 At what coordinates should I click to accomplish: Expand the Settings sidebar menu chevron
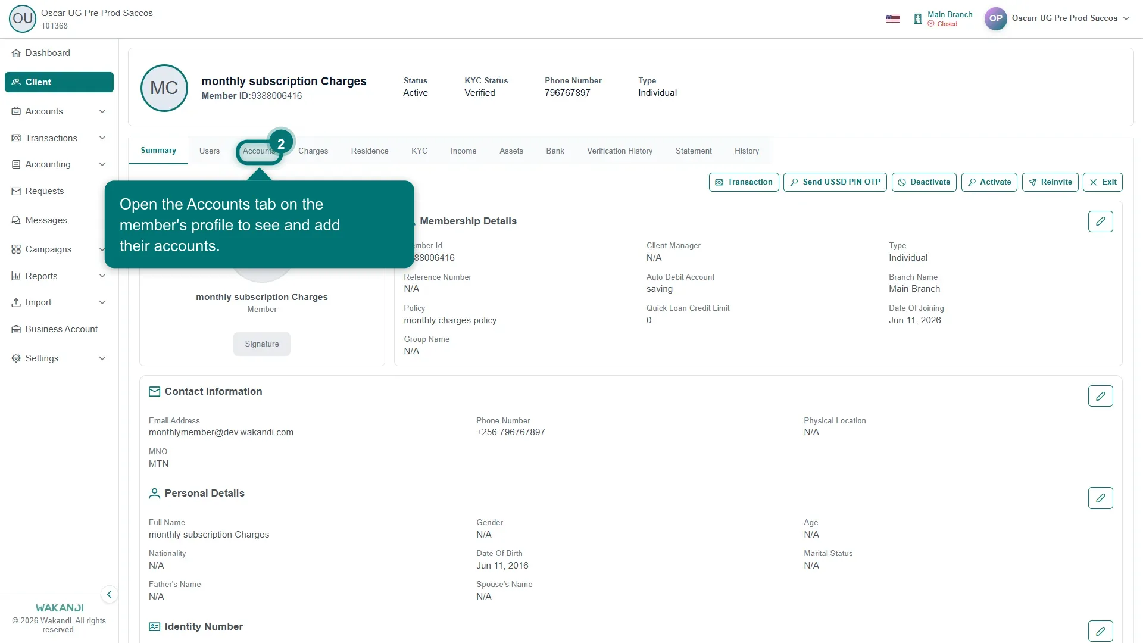click(x=102, y=358)
